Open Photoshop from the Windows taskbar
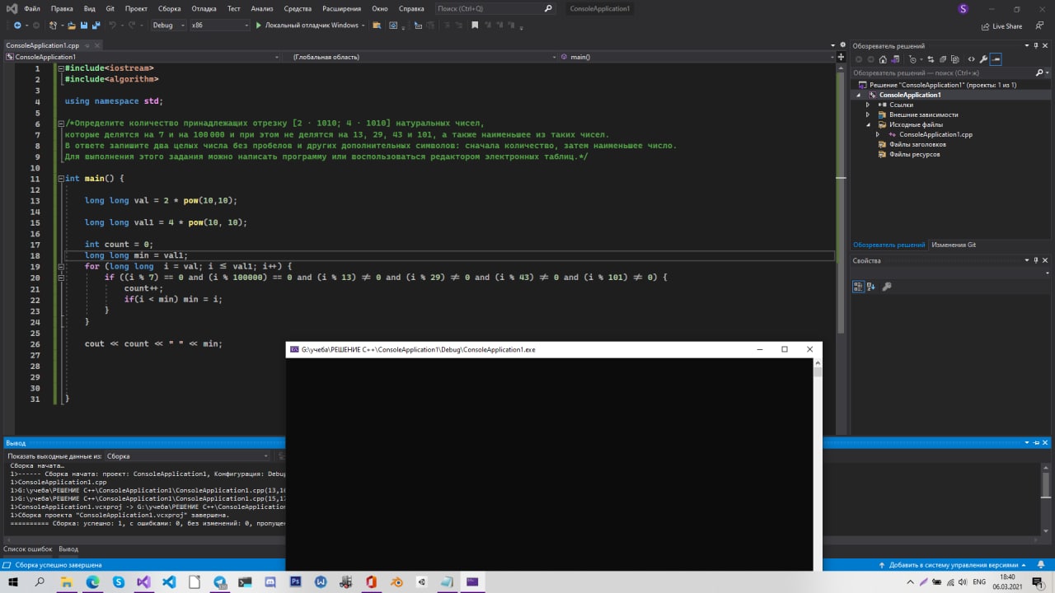 tap(295, 581)
